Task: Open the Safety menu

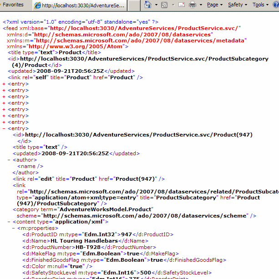Action: 237,5
